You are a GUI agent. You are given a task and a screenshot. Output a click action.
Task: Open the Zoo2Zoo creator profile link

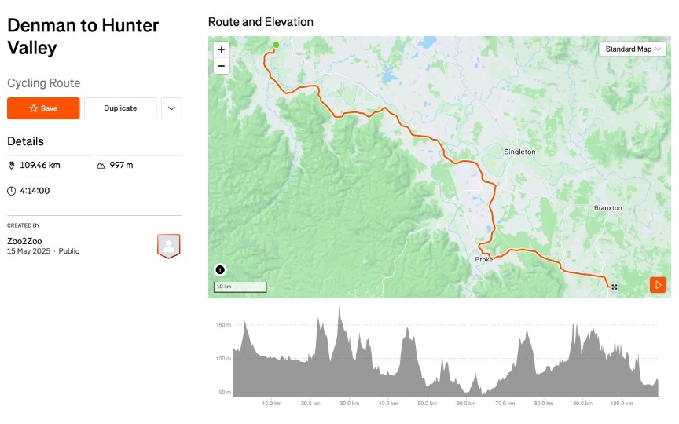coord(24,240)
